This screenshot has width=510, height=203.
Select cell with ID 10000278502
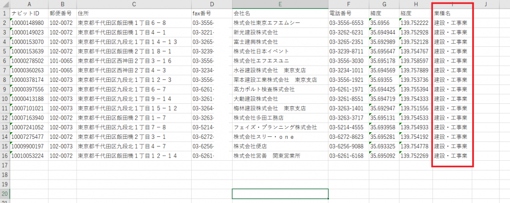pyautogui.click(x=29, y=61)
